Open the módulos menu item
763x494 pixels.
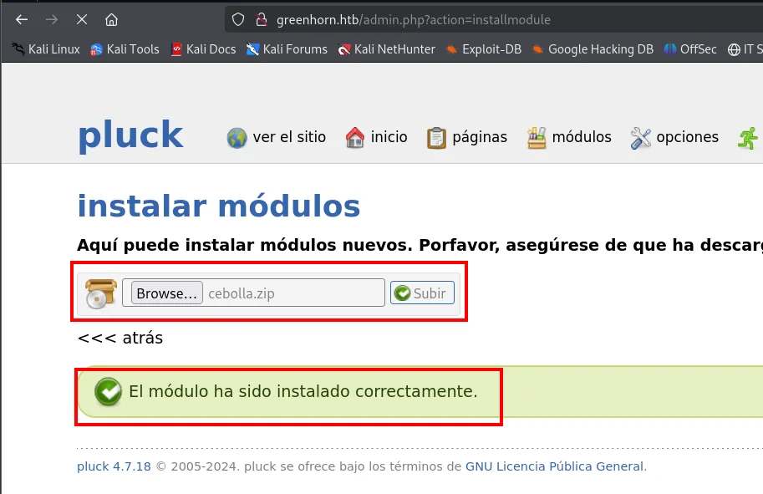click(x=582, y=137)
